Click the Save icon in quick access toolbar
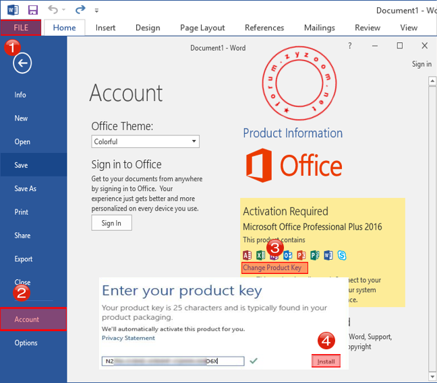437x383 pixels. pyautogui.click(x=33, y=10)
